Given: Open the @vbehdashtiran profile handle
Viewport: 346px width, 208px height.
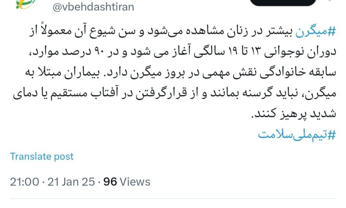Looking at the screenshot, I should (93, 7).
